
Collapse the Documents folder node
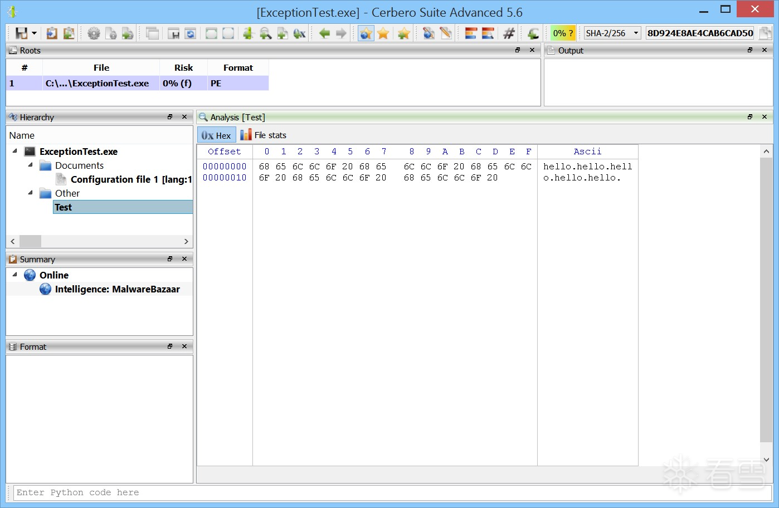[31, 165]
